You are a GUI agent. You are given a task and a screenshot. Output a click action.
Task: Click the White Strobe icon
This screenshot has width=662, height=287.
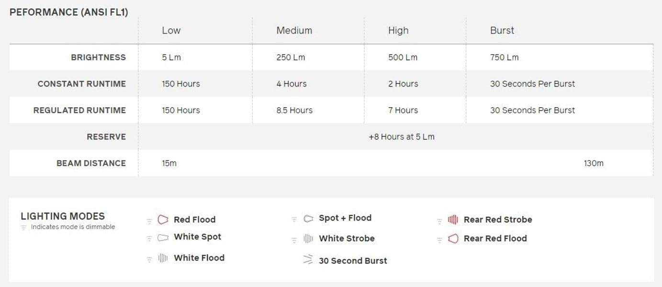(308, 239)
